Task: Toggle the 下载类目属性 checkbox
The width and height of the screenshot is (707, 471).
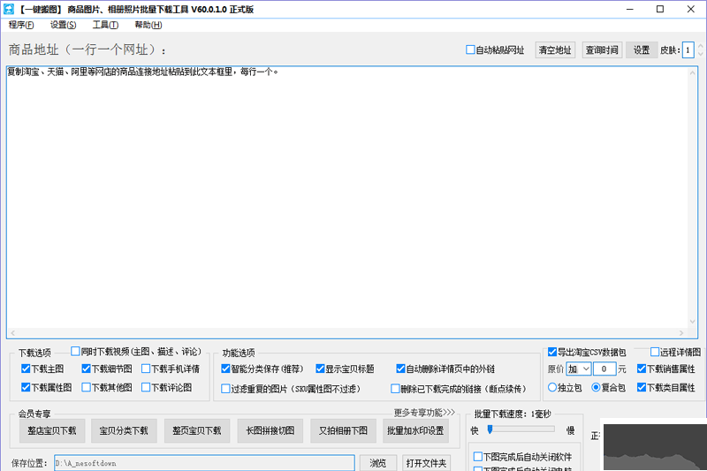Action: point(642,387)
